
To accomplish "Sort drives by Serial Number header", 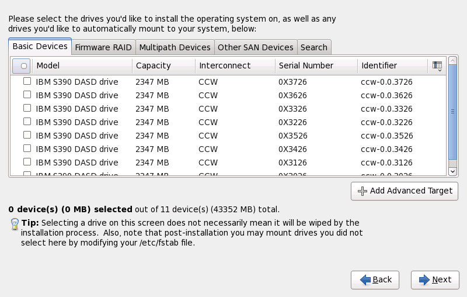I will [x=315, y=66].
